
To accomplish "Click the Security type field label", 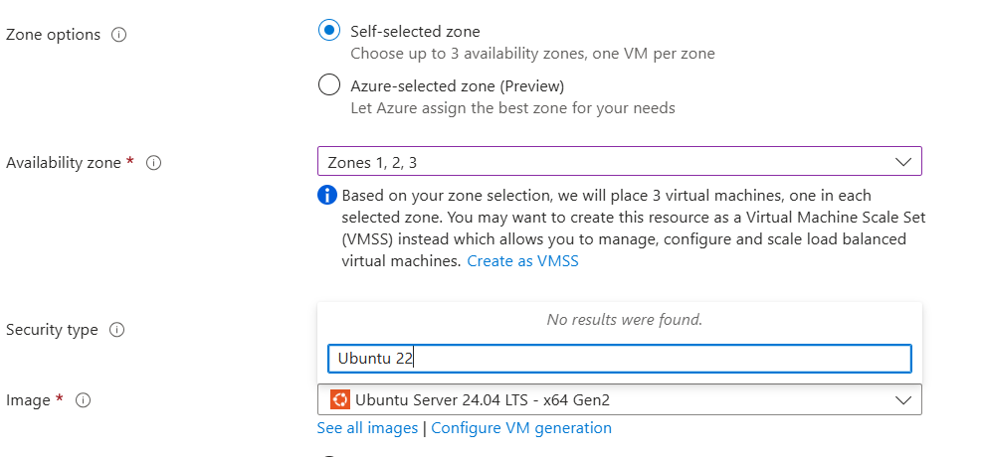I will pyautogui.click(x=52, y=330).
